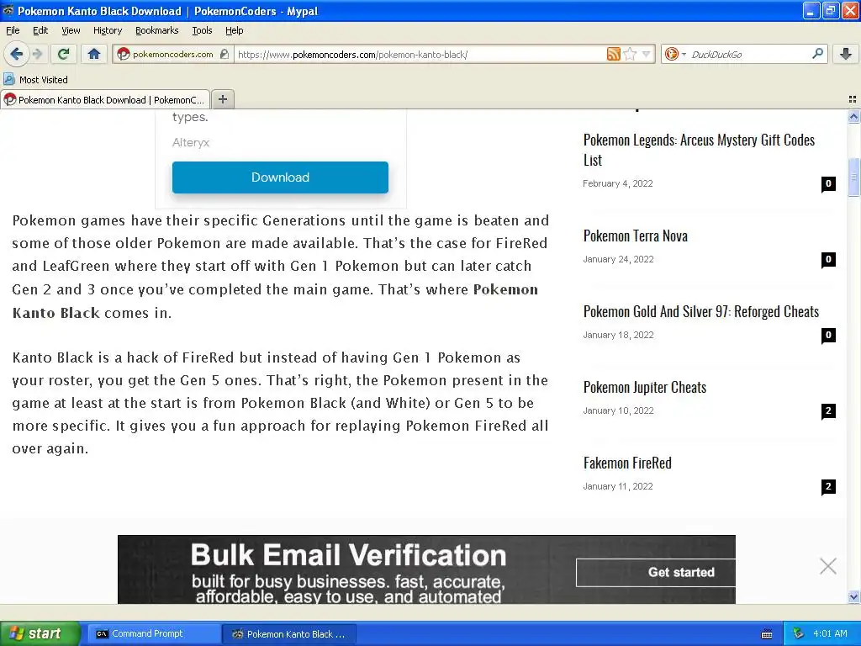Click the system tray network icon
This screenshot has height=646, width=861.
tap(798, 634)
